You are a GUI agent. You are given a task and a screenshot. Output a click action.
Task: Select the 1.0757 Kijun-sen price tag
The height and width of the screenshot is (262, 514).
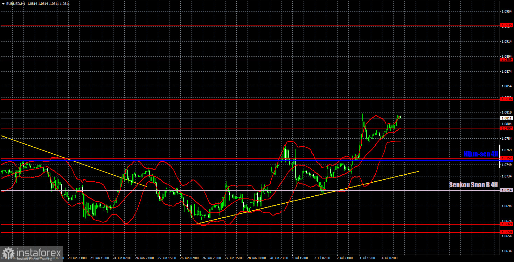pyautogui.click(x=507, y=158)
